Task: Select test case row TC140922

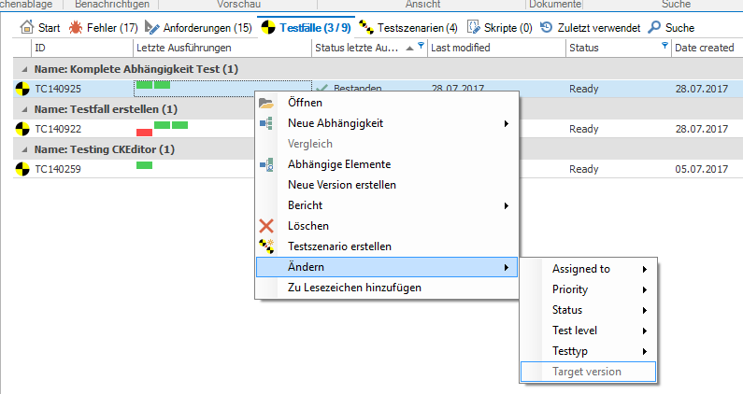Action: 58,129
